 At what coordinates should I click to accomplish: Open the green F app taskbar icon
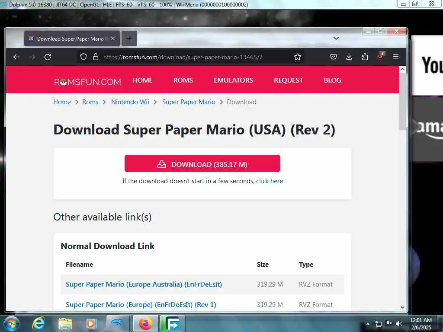(x=173, y=323)
